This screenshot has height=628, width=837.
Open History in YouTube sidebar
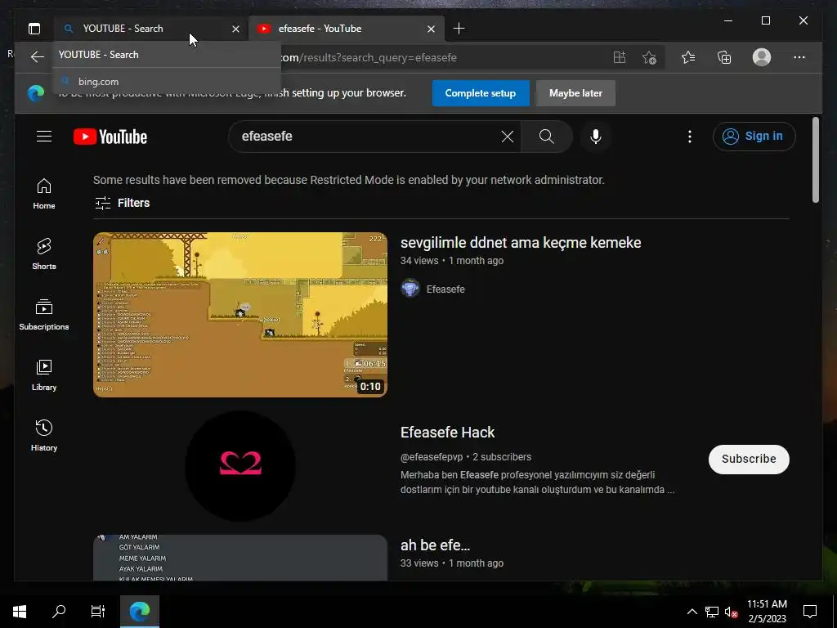(x=44, y=436)
